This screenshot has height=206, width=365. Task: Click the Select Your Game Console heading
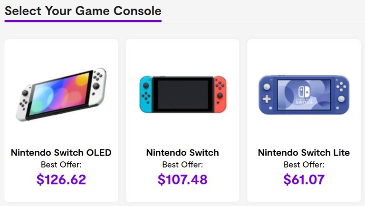pyautogui.click(x=83, y=11)
